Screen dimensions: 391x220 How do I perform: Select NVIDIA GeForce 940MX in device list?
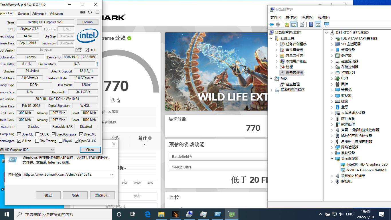366,170
